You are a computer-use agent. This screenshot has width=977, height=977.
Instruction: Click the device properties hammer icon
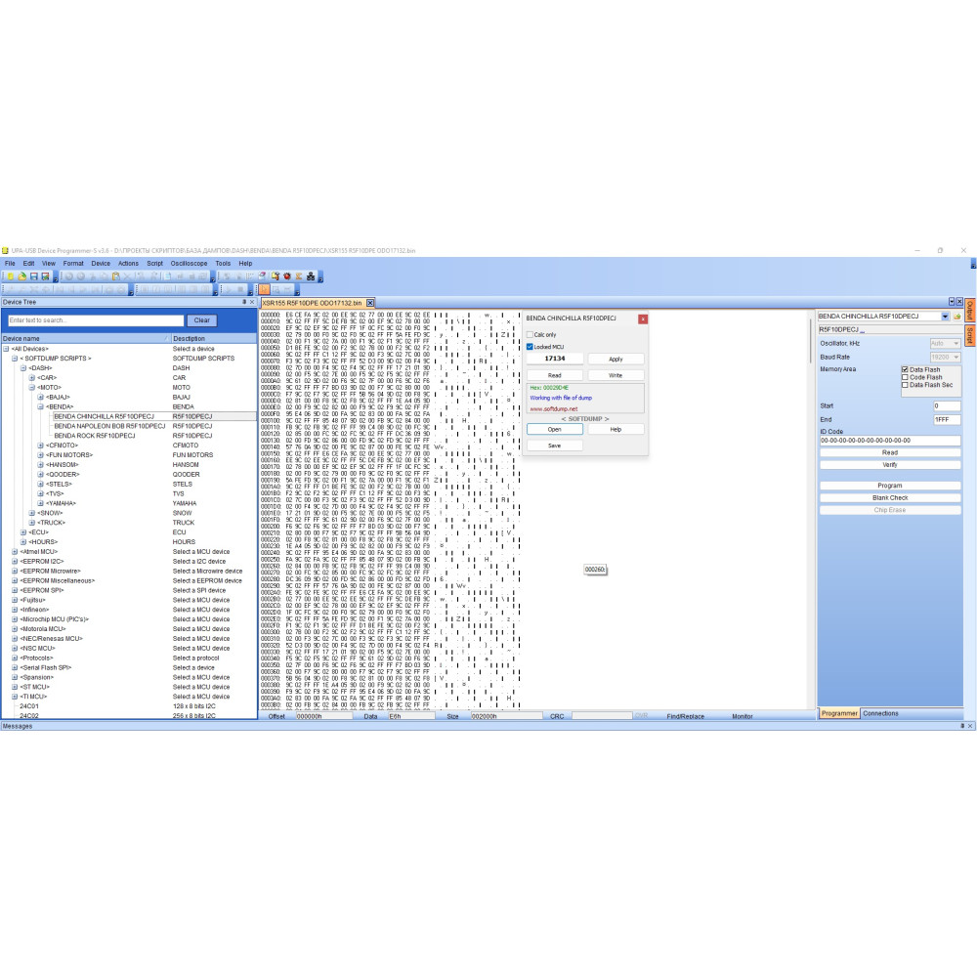(x=275, y=276)
